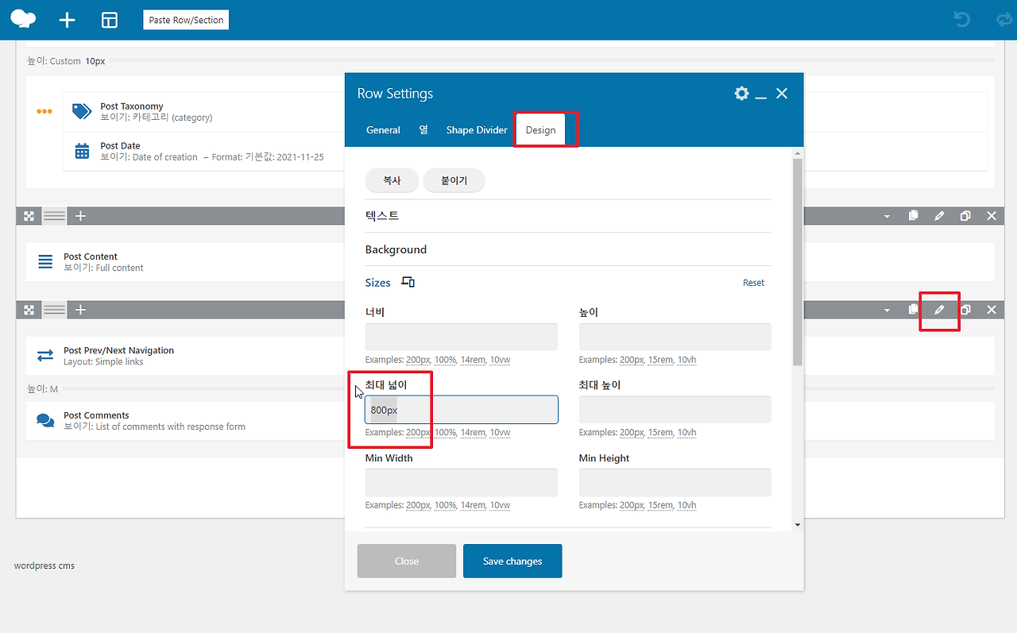
Task: Focus the 너비 input field
Action: click(462, 337)
